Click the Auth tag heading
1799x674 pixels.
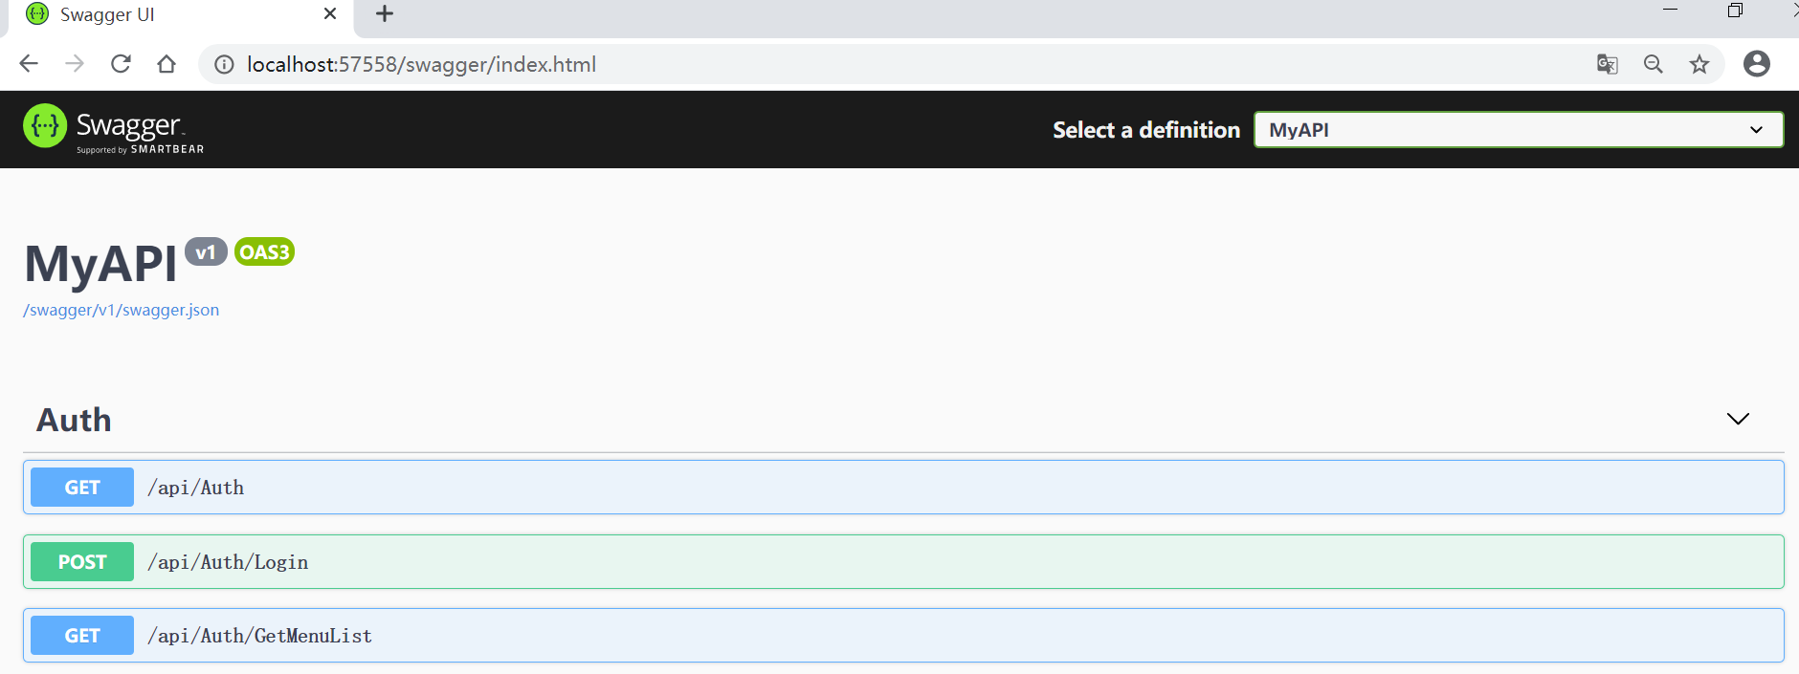pyautogui.click(x=75, y=420)
